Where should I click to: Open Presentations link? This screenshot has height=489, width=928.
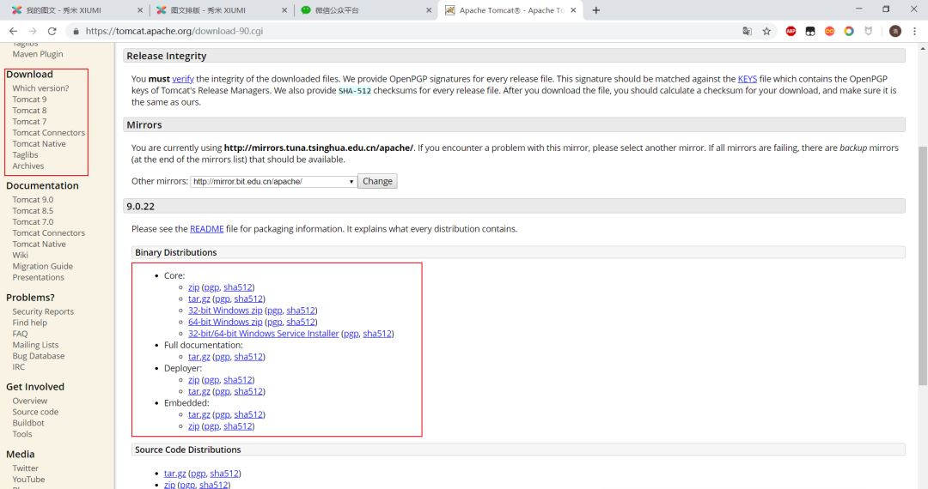pyautogui.click(x=38, y=278)
